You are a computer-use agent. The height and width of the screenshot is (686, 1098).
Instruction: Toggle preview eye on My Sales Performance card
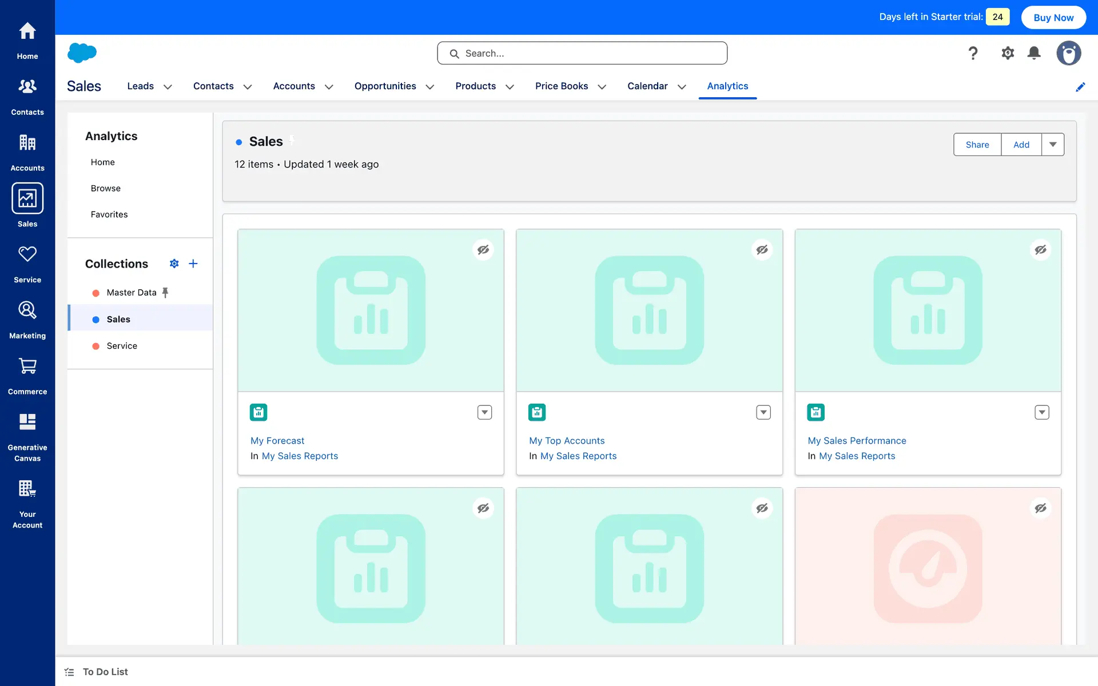[1040, 250]
